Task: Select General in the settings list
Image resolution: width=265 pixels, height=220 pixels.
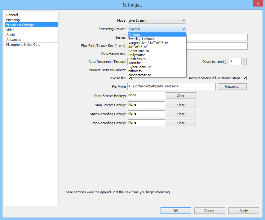Action: point(31,15)
